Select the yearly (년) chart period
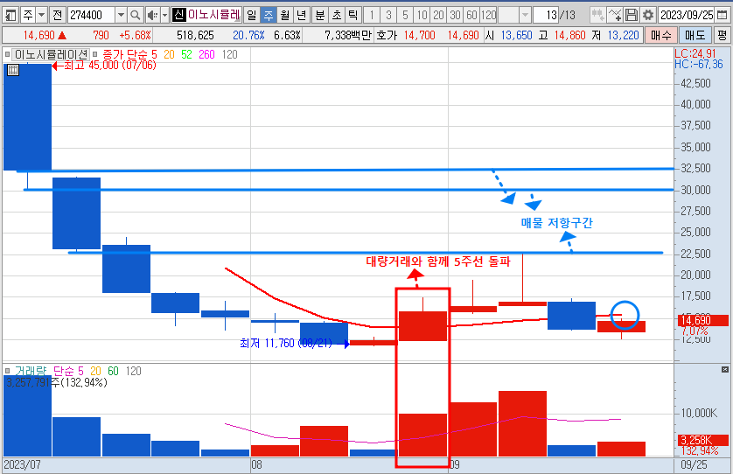The image size is (733, 474). tap(302, 16)
